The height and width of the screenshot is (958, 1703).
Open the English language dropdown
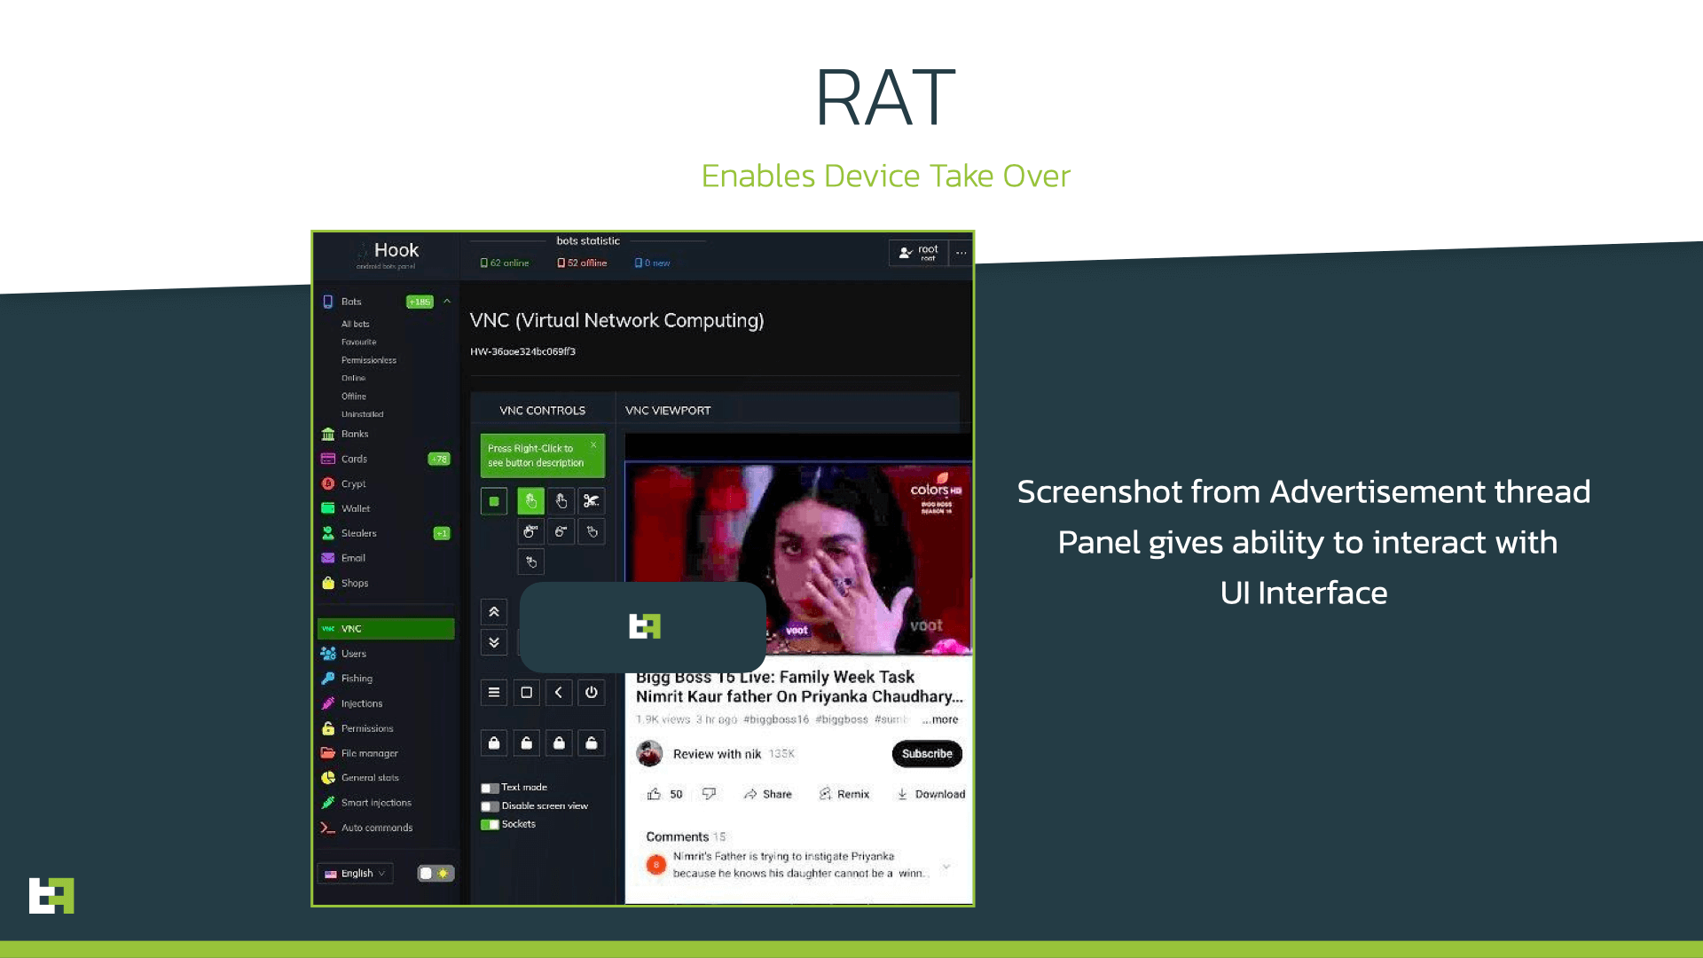355,873
